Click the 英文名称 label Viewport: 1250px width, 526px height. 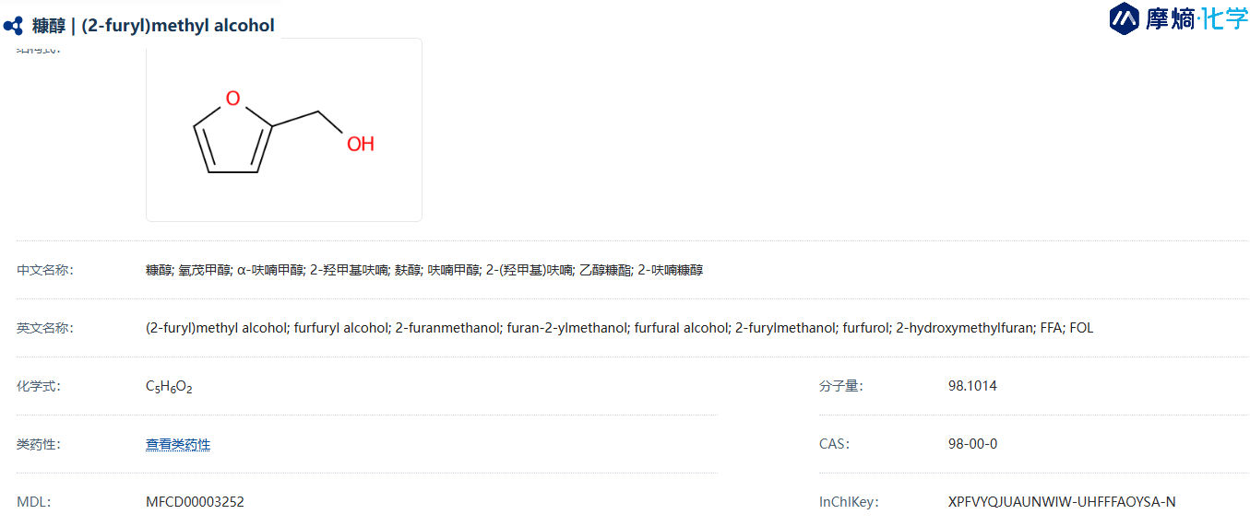pos(44,328)
